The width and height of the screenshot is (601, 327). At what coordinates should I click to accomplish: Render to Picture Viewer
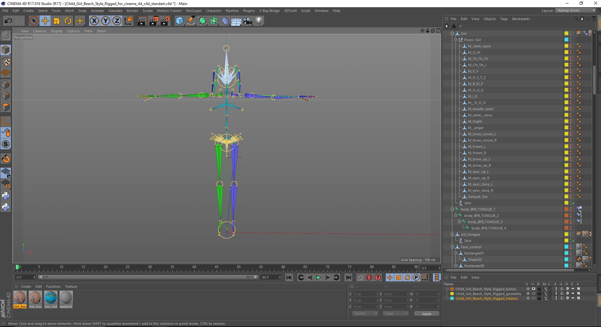(154, 21)
